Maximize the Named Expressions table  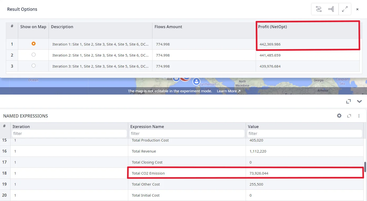(x=349, y=116)
